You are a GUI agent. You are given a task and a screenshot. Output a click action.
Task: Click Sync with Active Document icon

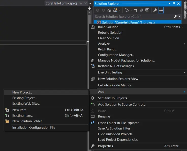136,10
